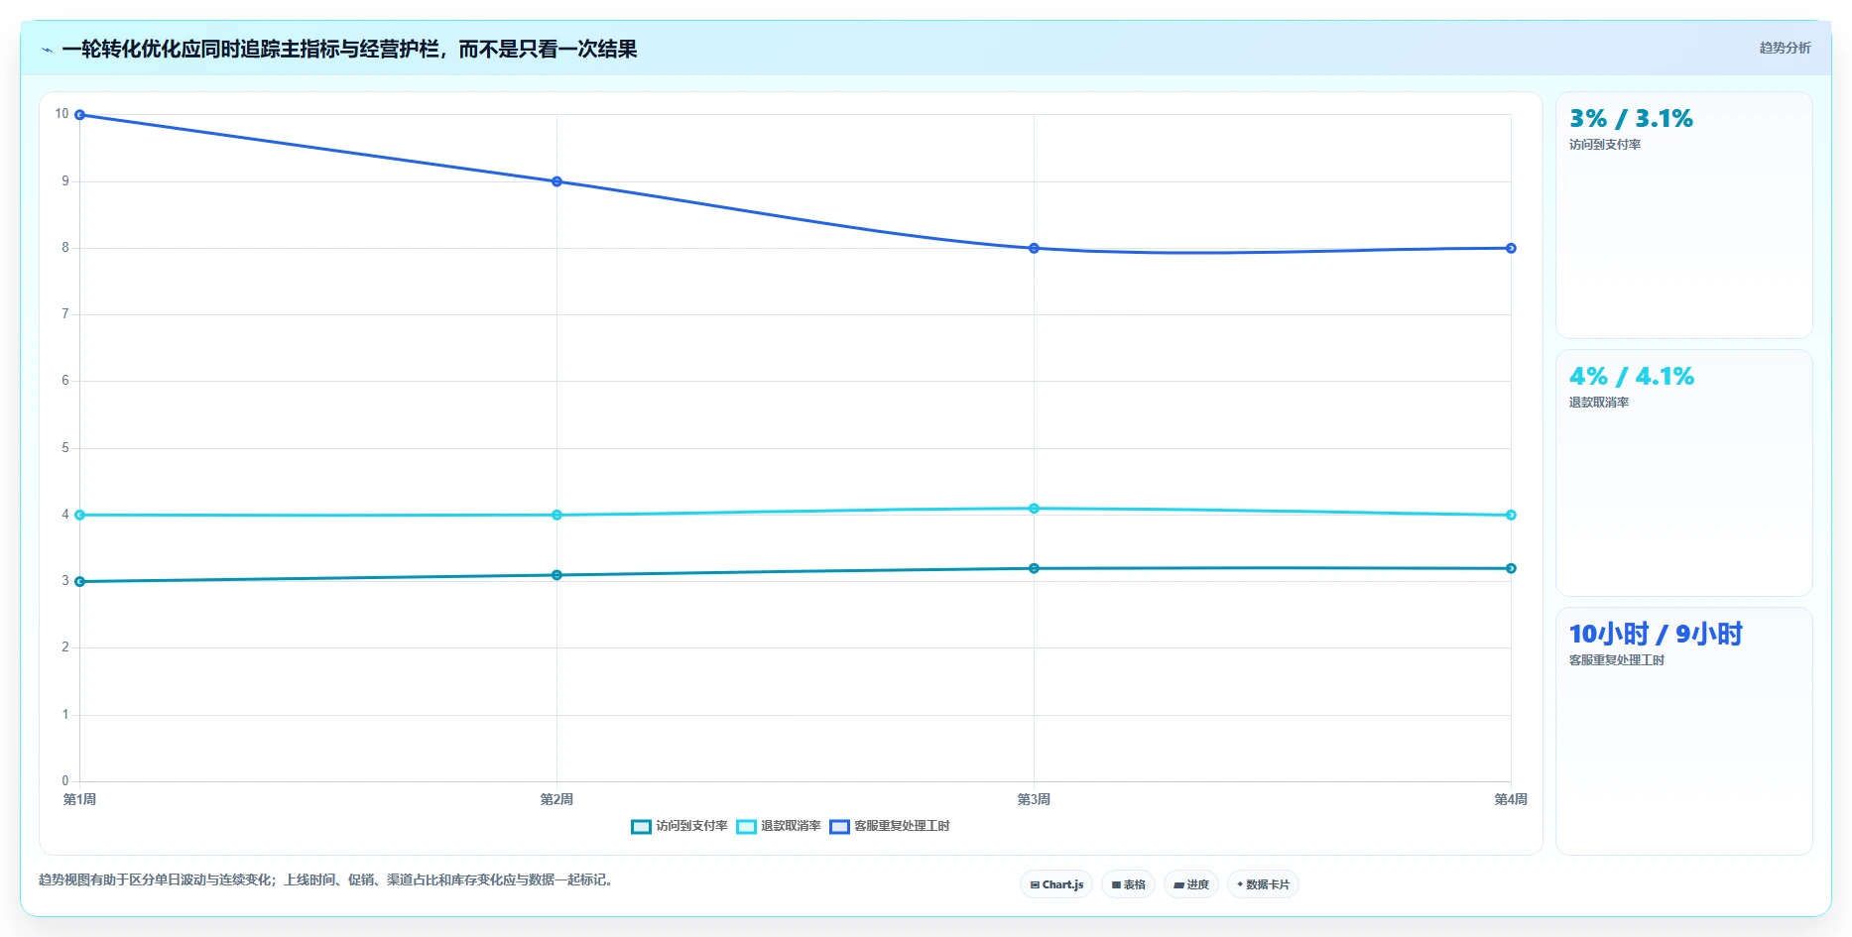Click the footnote text about 趋势视图
Image resolution: width=1852 pixels, height=937 pixels.
click(x=328, y=879)
